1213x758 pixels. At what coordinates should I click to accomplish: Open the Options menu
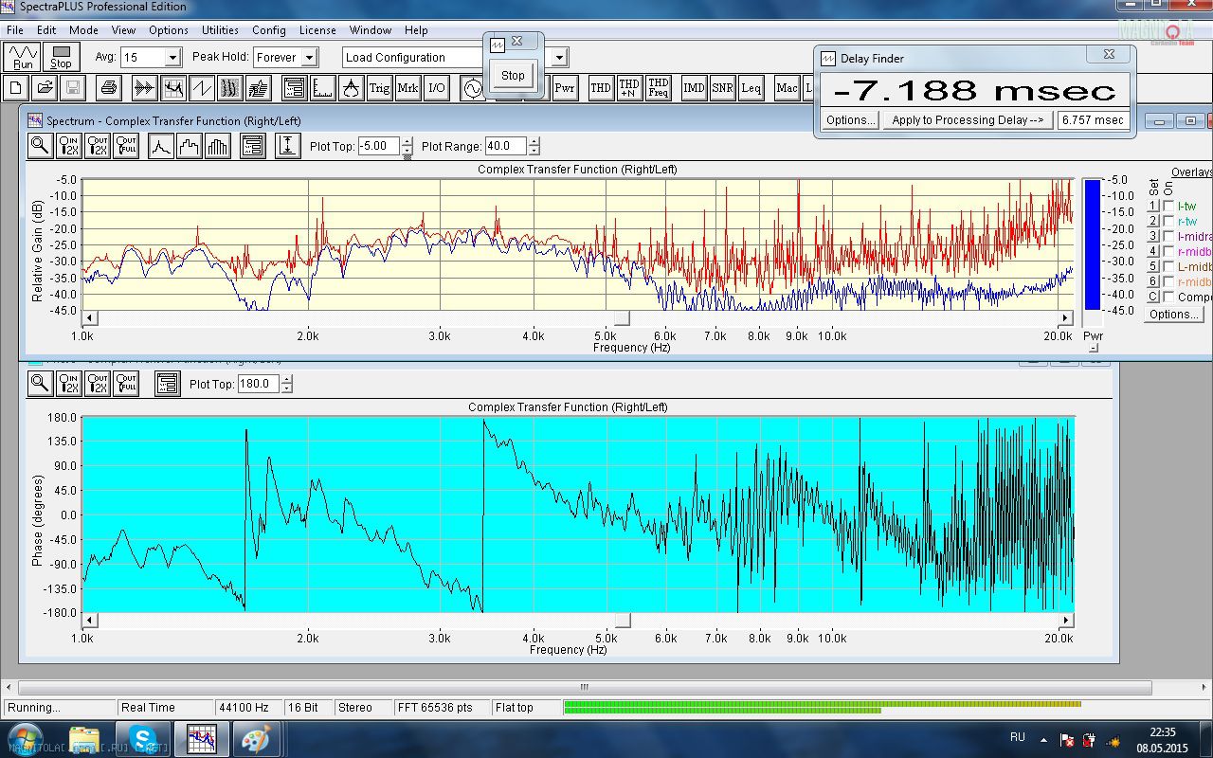tap(169, 30)
